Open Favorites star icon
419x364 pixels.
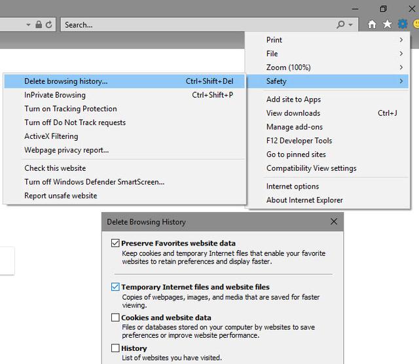387,24
